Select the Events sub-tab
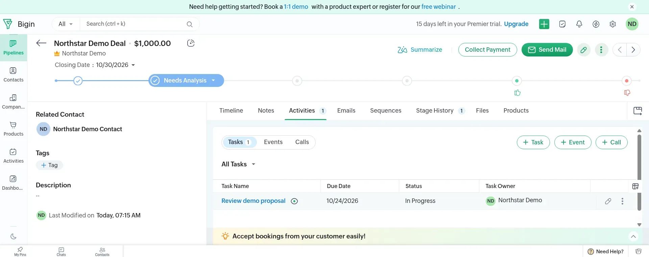This screenshot has width=649, height=257. pyautogui.click(x=273, y=142)
